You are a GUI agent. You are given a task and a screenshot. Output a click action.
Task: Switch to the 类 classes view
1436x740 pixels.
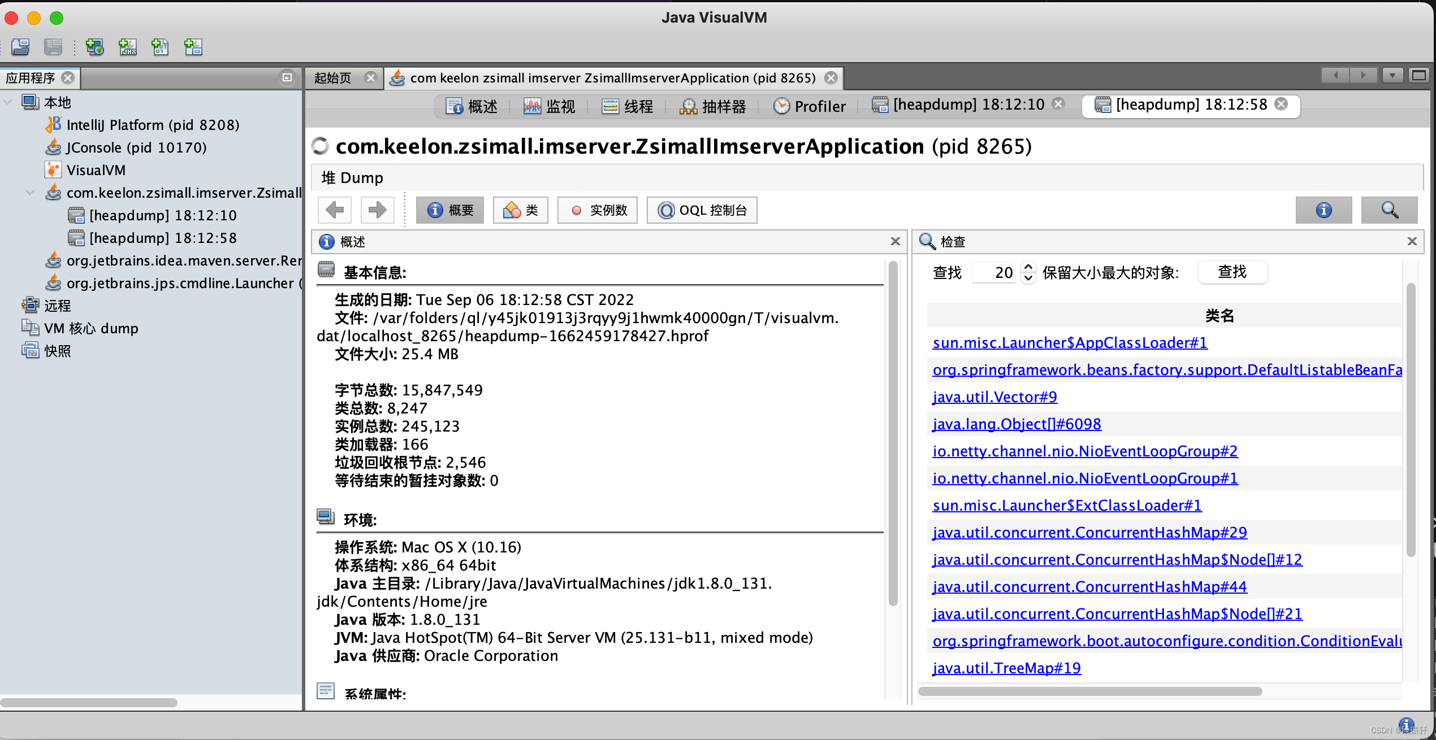pyautogui.click(x=520, y=210)
